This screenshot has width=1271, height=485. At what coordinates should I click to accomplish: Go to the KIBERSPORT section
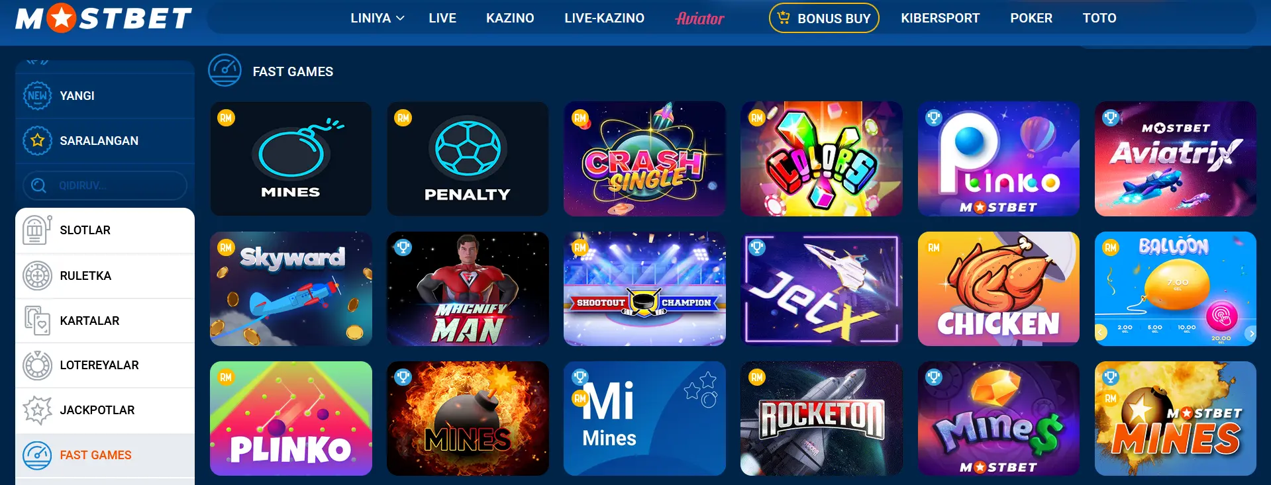940,18
